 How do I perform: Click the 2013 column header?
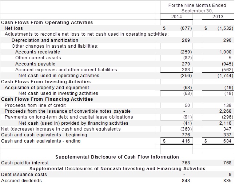pos(218,17)
